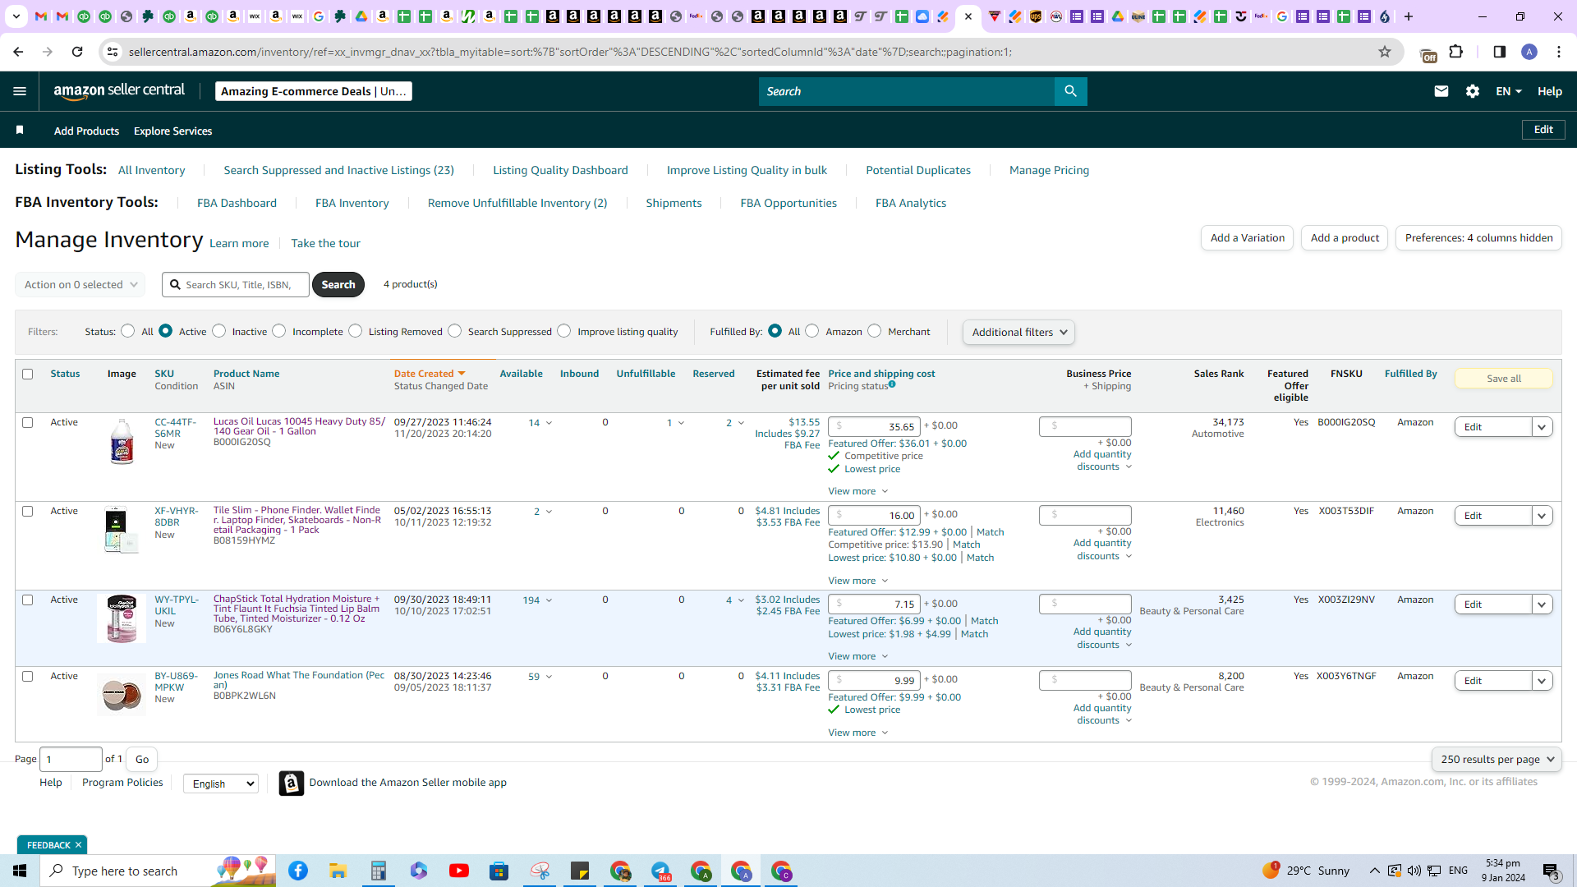The width and height of the screenshot is (1577, 887).
Task: Choose the Incomplete status filter
Action: pos(279,331)
